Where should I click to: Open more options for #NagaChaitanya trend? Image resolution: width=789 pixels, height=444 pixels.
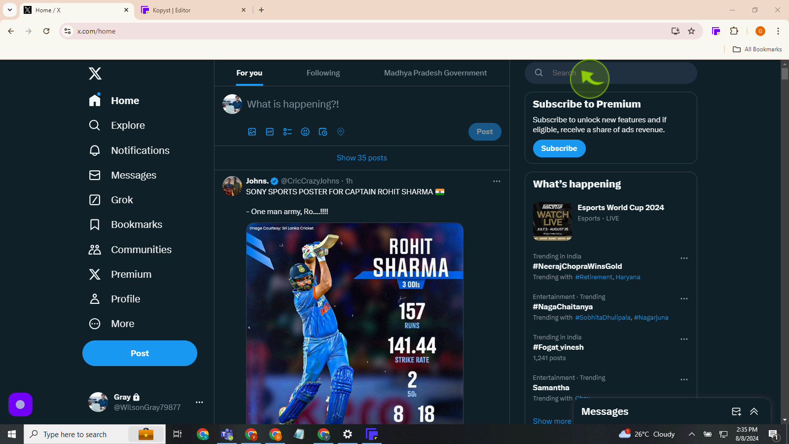pos(684,299)
